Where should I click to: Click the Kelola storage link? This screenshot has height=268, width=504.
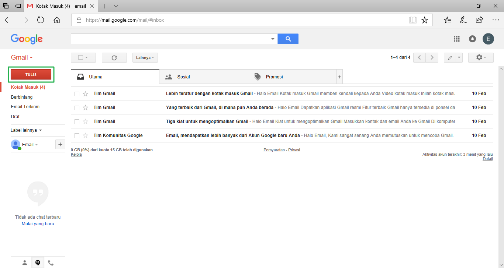click(76, 155)
